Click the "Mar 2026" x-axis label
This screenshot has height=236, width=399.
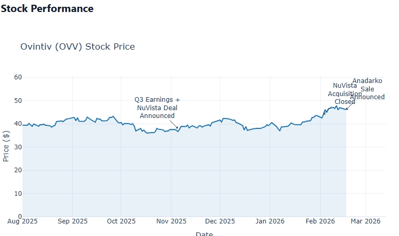365,221
